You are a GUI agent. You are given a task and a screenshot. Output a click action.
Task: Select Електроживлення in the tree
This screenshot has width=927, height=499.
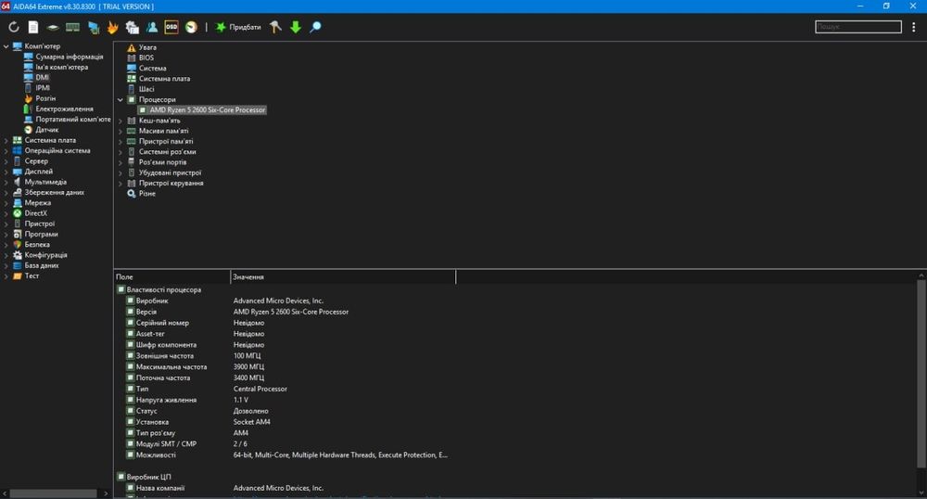pos(64,109)
